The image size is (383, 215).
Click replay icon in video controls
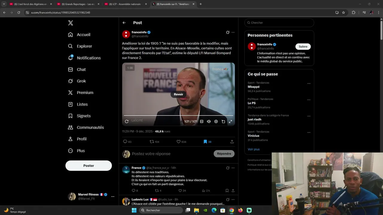tap(127, 122)
